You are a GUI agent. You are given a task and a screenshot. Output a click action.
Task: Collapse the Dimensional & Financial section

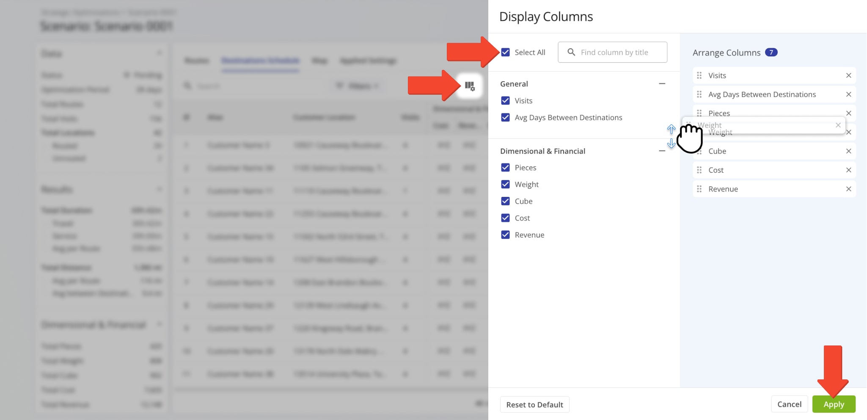662,151
